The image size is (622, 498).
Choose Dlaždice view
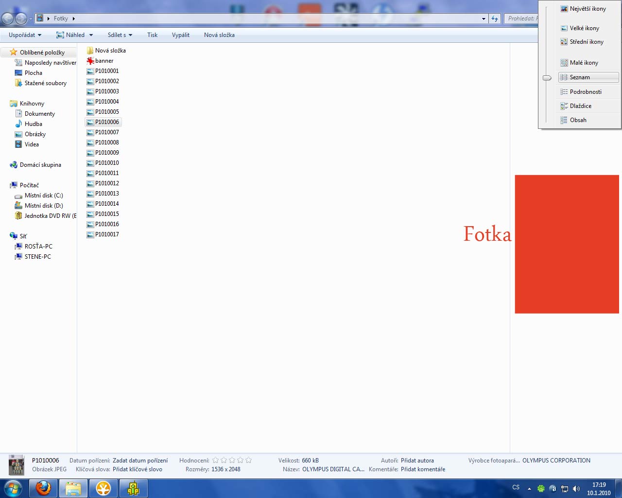[x=588, y=106]
